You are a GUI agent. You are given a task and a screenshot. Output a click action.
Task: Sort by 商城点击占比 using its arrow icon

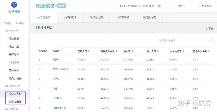(x=116, y=51)
